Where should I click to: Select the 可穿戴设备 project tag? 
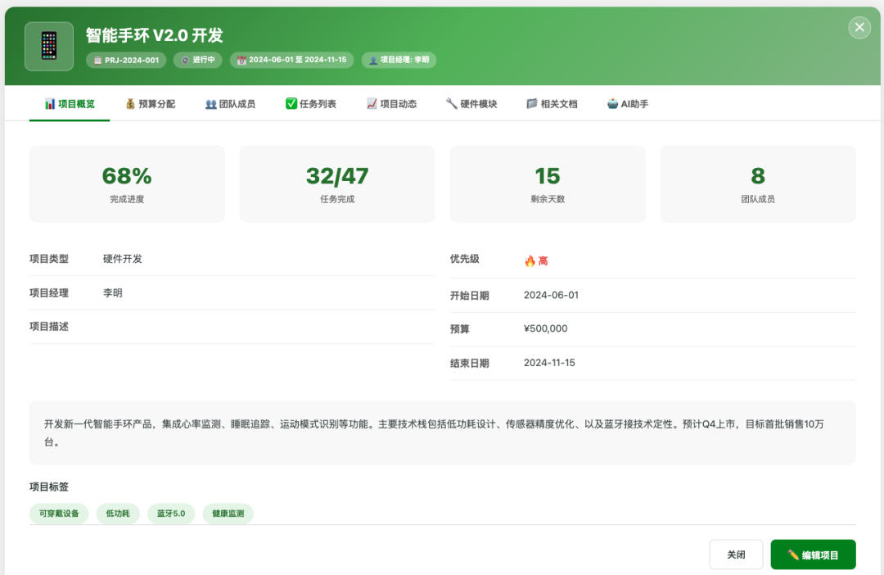[x=57, y=514]
